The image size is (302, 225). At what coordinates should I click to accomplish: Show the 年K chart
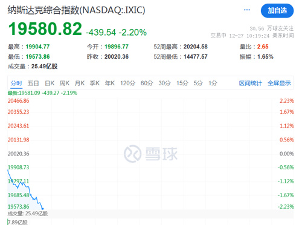(110, 83)
